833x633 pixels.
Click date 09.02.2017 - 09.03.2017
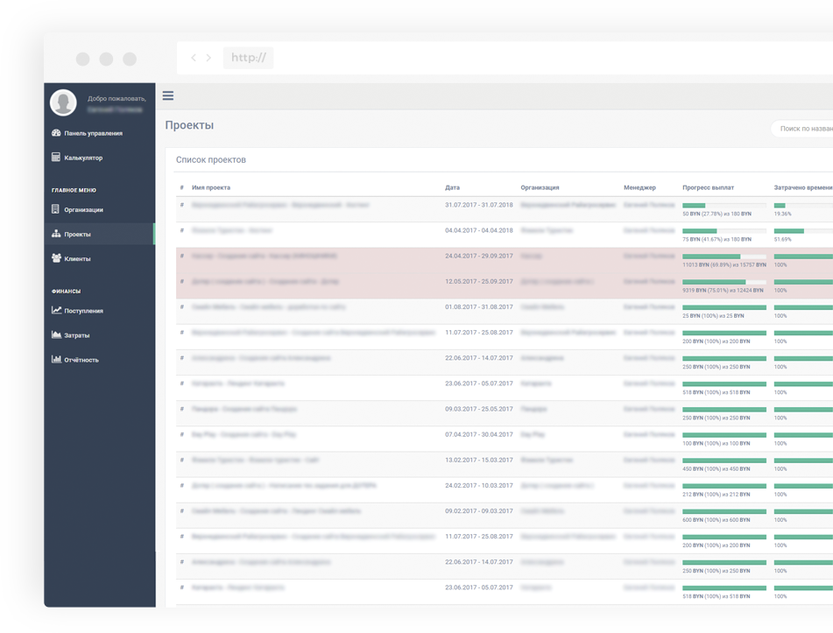pyautogui.click(x=479, y=510)
